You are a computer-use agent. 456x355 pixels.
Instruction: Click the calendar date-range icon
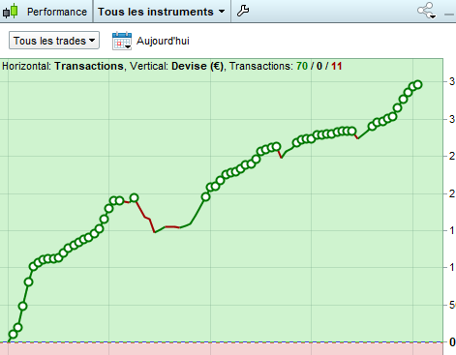coord(122,41)
